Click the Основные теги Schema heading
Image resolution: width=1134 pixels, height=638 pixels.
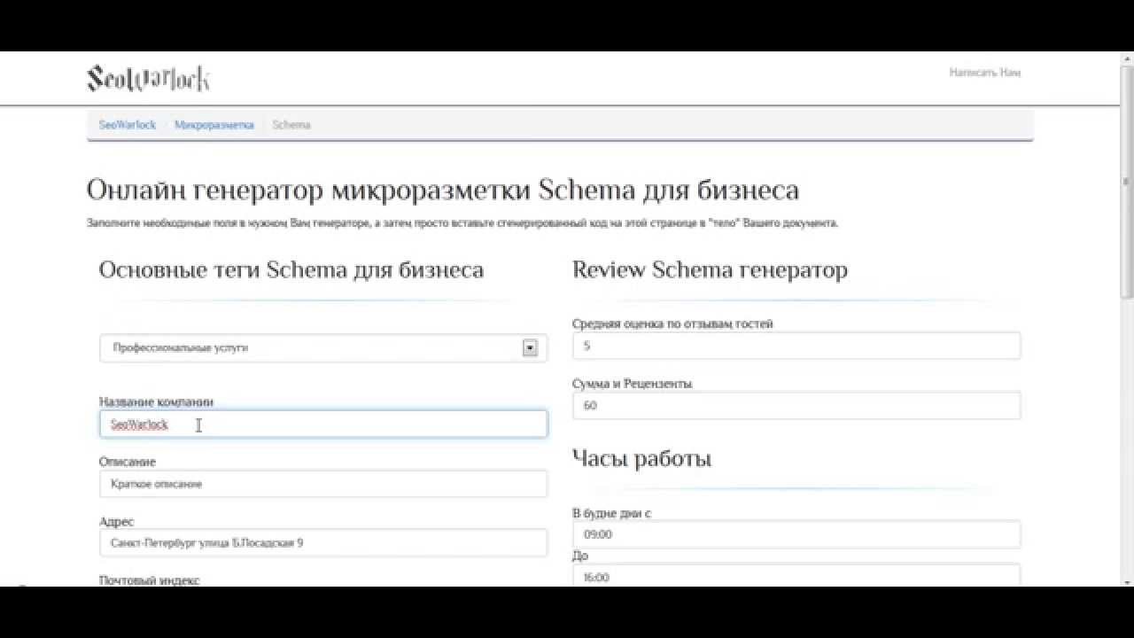[291, 270]
